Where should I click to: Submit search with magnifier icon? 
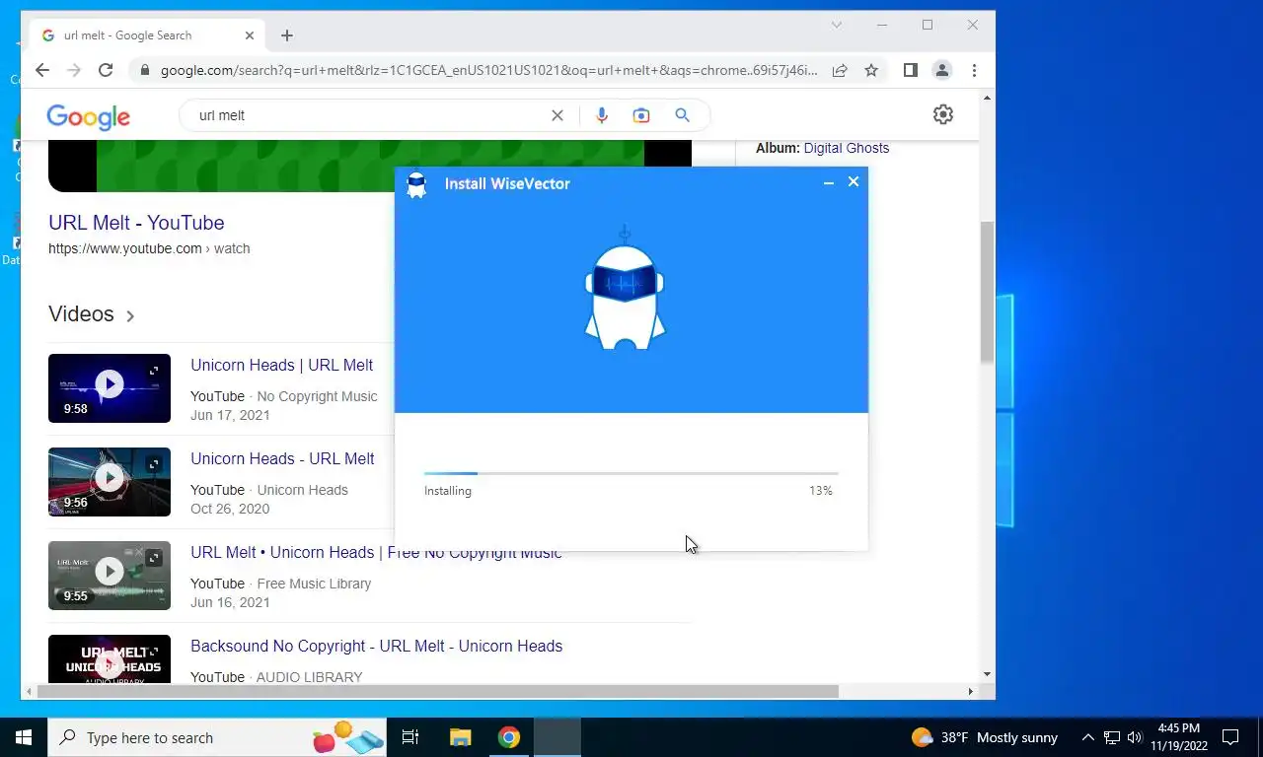pyautogui.click(x=682, y=115)
